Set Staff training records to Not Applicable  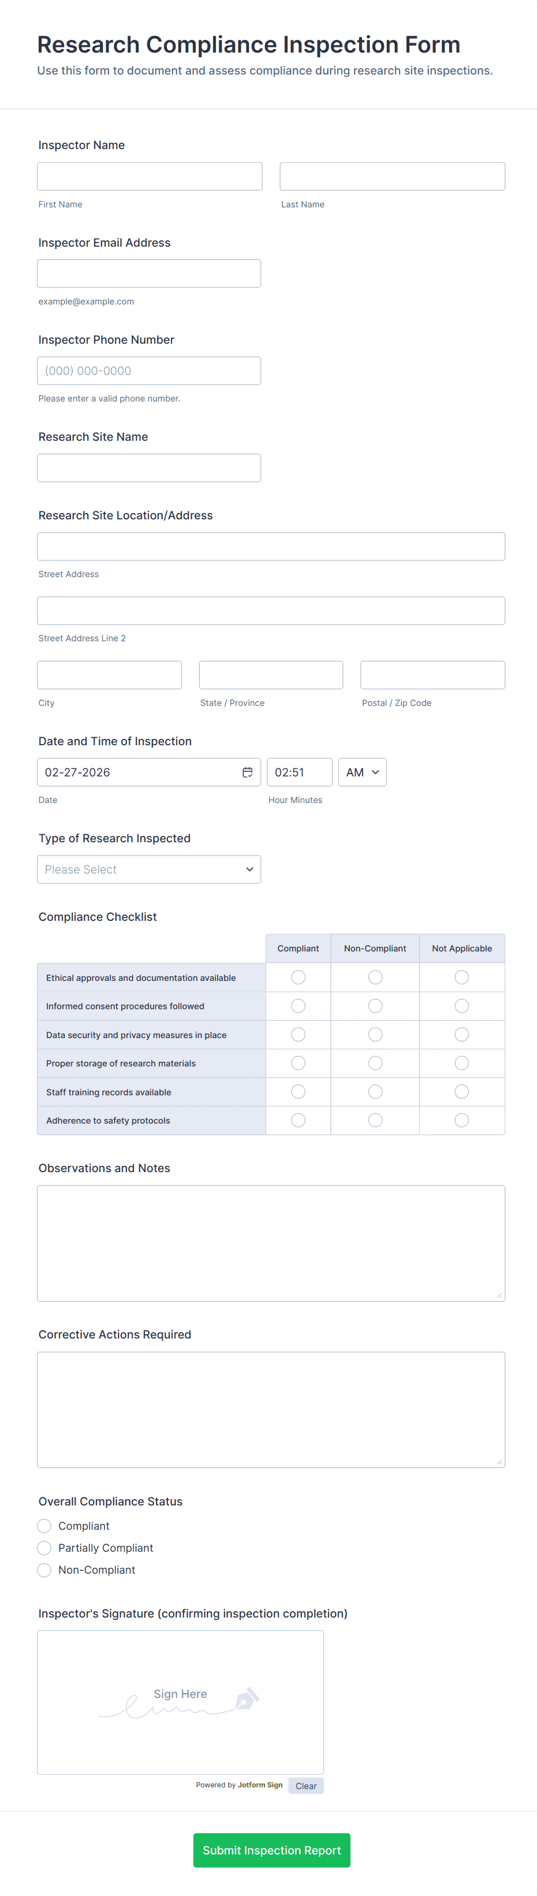tap(462, 1091)
